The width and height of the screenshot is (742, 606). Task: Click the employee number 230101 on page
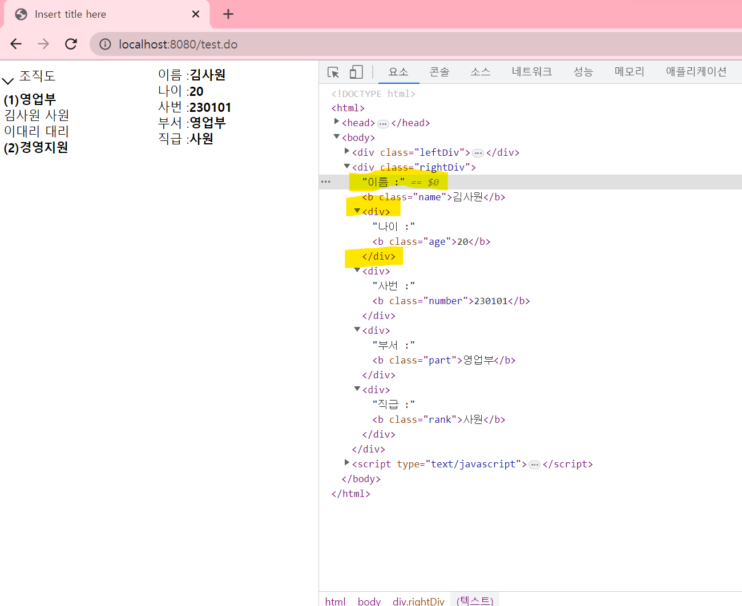(x=210, y=107)
